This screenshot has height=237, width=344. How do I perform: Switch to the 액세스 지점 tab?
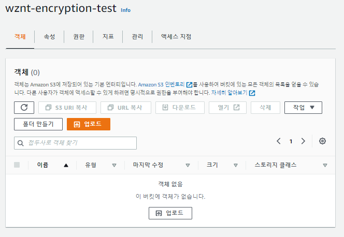pyautogui.click(x=176, y=37)
